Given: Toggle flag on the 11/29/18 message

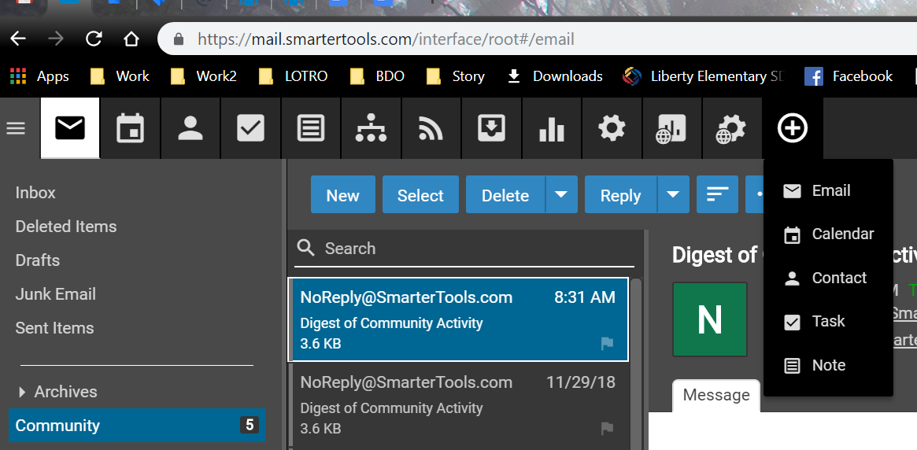Looking at the screenshot, I should 607,429.
